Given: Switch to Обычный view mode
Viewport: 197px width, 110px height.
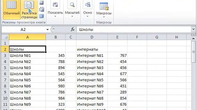Looking at the screenshot, I should tap(11, 9).
